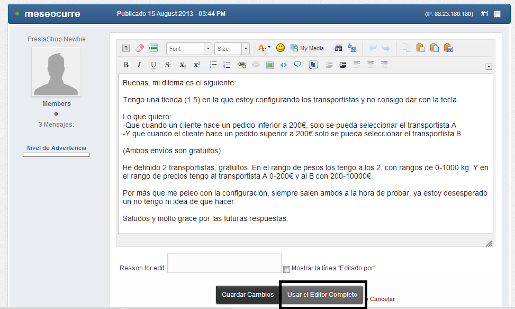Apply italic formatting

140,65
